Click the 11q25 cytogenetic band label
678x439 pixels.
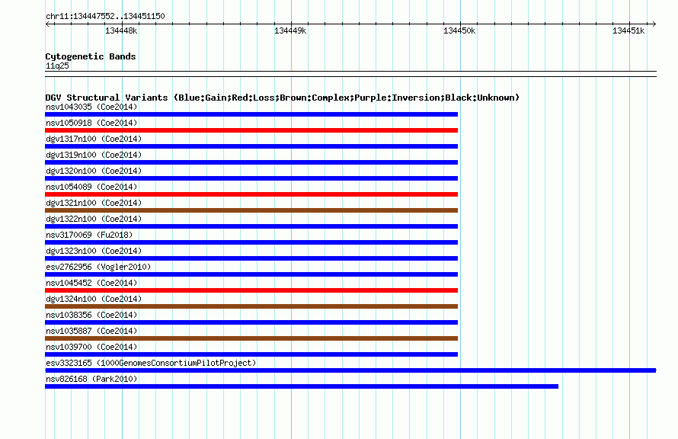57,66
